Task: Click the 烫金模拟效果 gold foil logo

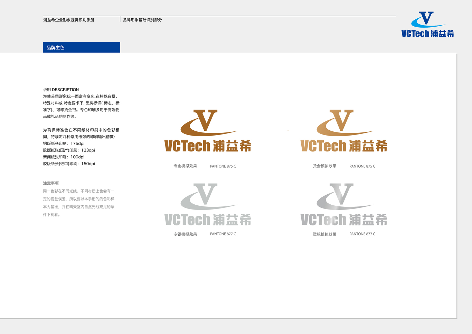Action: click(x=344, y=131)
